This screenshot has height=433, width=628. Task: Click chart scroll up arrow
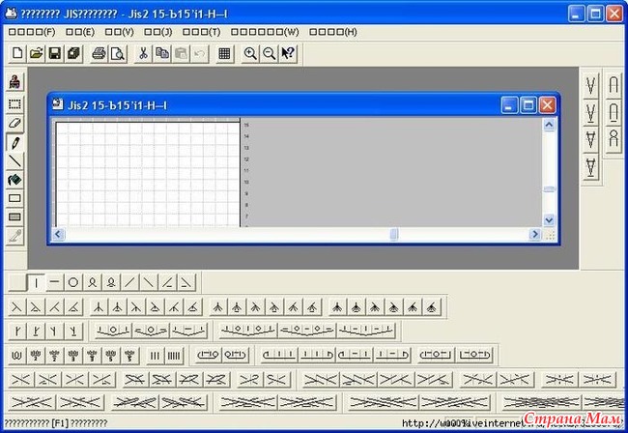(549, 125)
